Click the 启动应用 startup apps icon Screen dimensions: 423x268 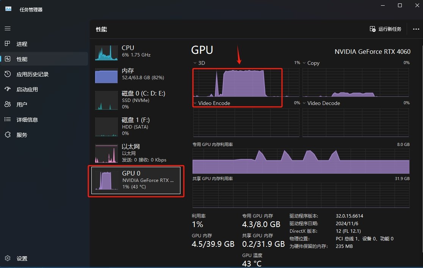8,89
